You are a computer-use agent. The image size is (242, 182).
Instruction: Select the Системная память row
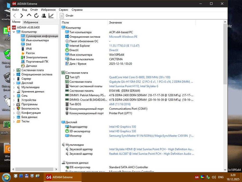click(x=102, y=91)
